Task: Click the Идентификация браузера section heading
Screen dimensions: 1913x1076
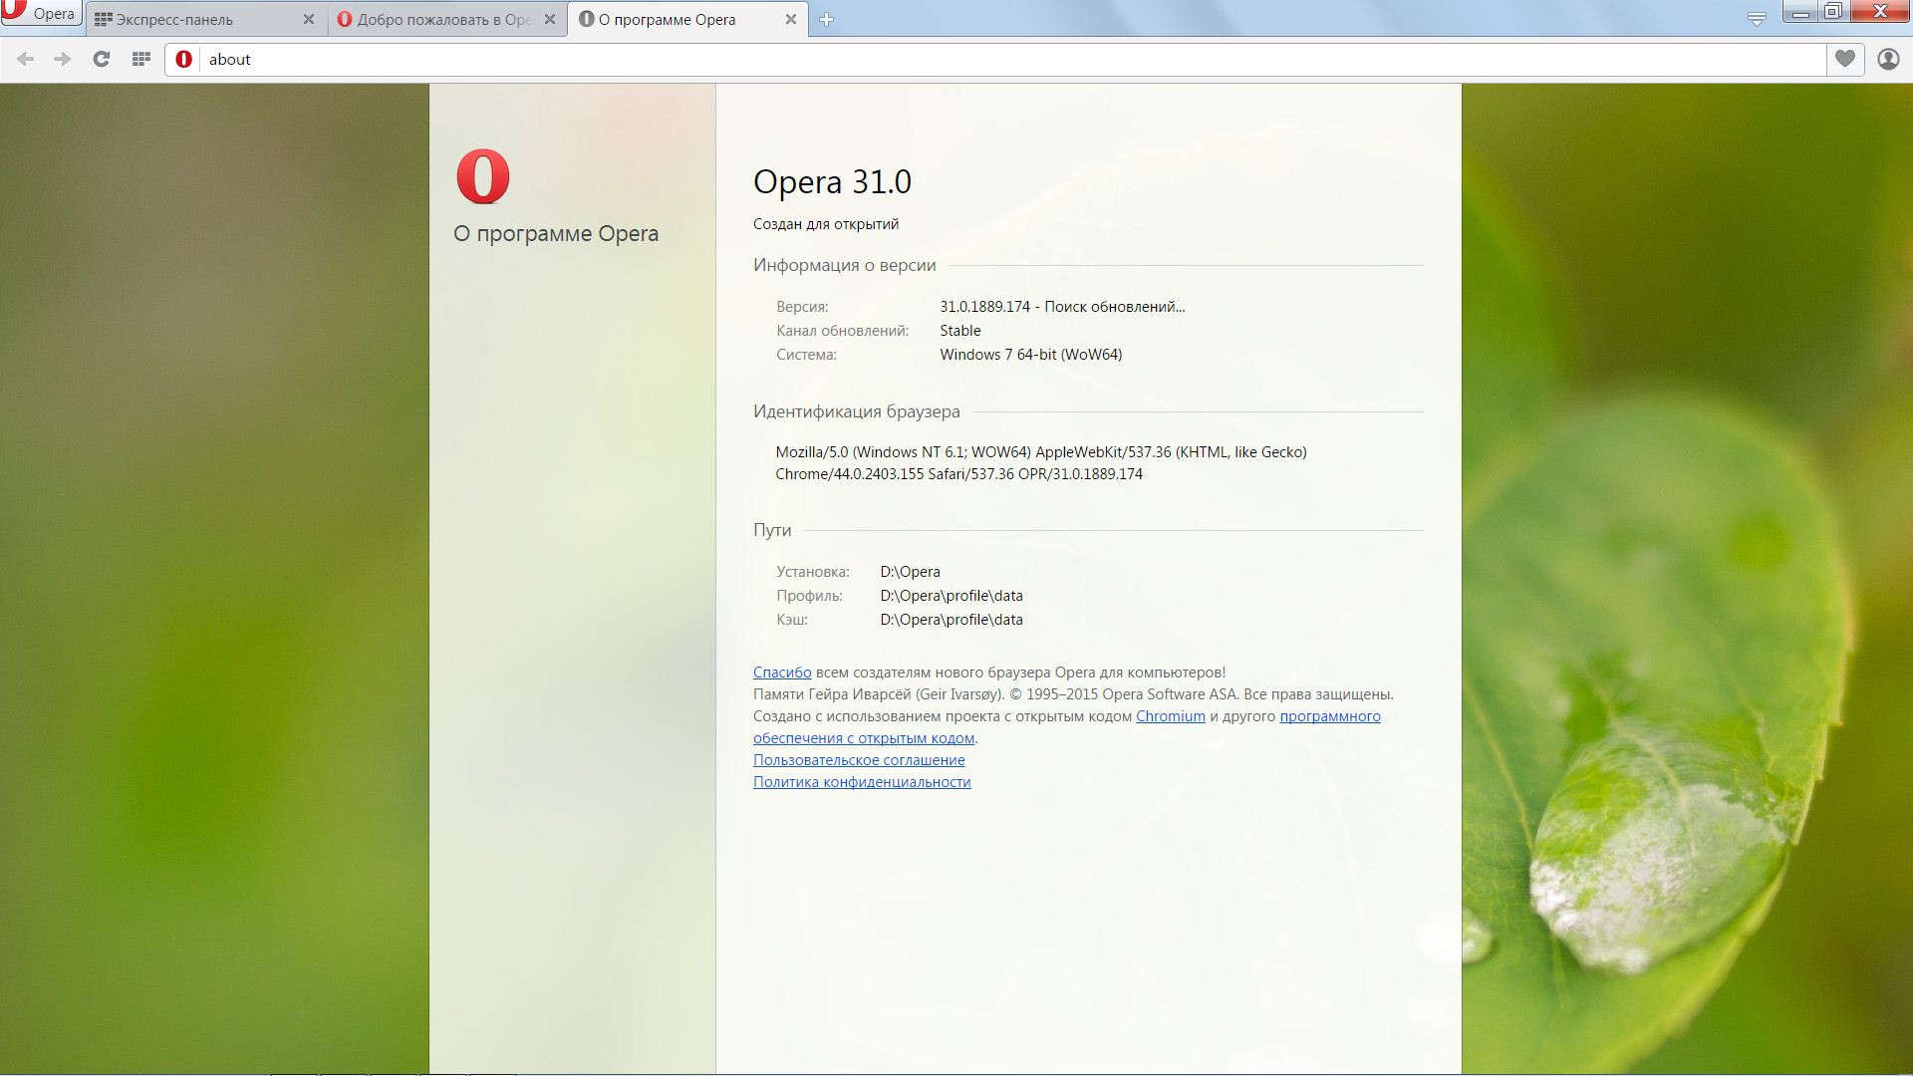Action: click(857, 411)
